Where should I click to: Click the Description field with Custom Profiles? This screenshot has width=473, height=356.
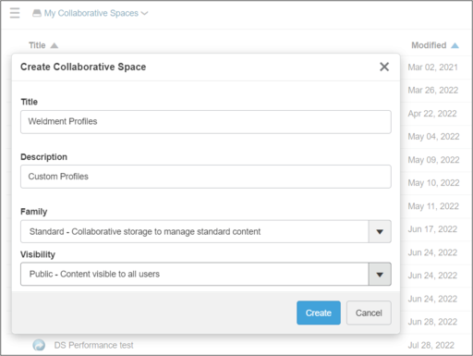pyautogui.click(x=206, y=177)
